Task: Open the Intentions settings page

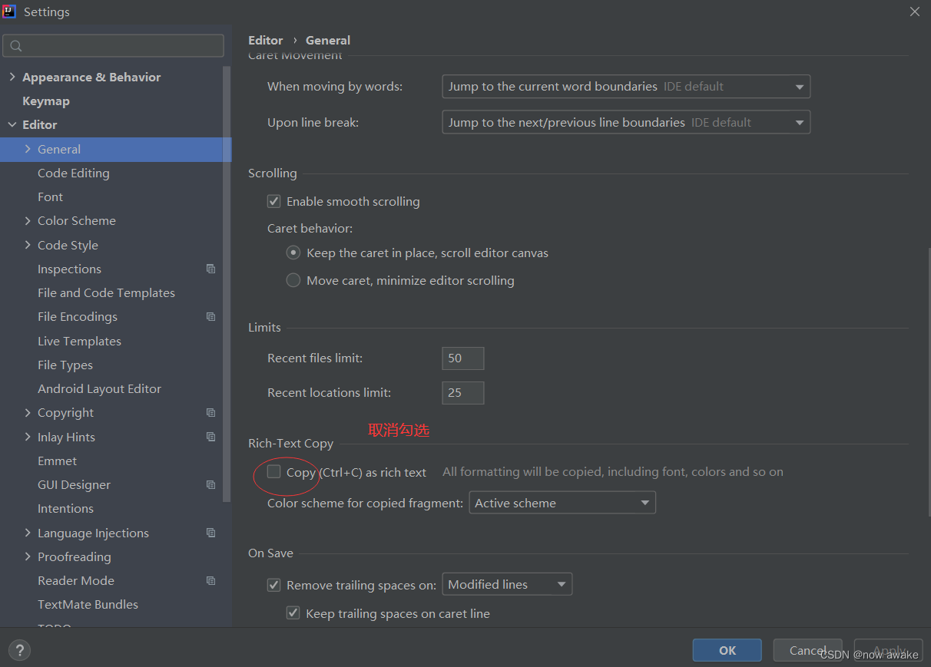Action: (x=65, y=508)
